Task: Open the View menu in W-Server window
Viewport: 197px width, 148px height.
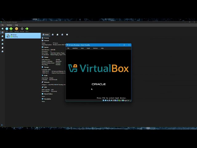Action: (82, 48)
